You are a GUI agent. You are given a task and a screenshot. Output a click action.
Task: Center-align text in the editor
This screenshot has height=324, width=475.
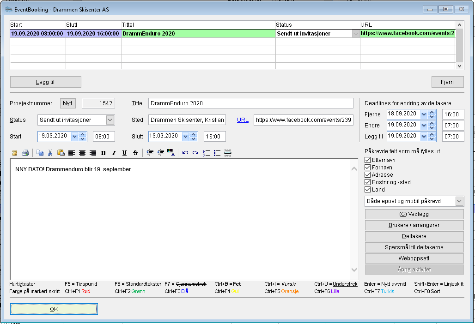[x=82, y=153]
